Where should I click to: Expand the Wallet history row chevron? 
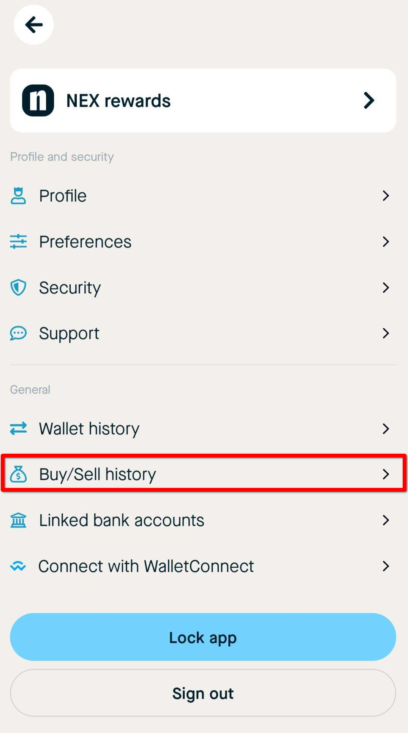386,429
